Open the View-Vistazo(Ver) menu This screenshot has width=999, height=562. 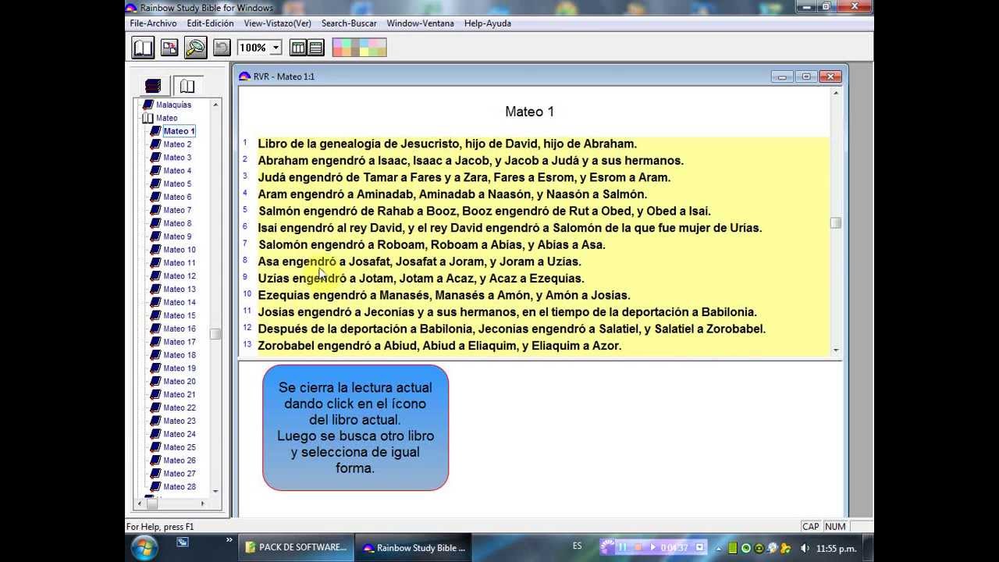pyautogui.click(x=278, y=23)
